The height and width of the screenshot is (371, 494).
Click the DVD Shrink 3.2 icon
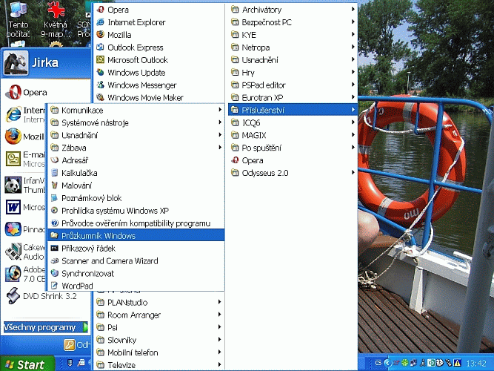coord(13,296)
